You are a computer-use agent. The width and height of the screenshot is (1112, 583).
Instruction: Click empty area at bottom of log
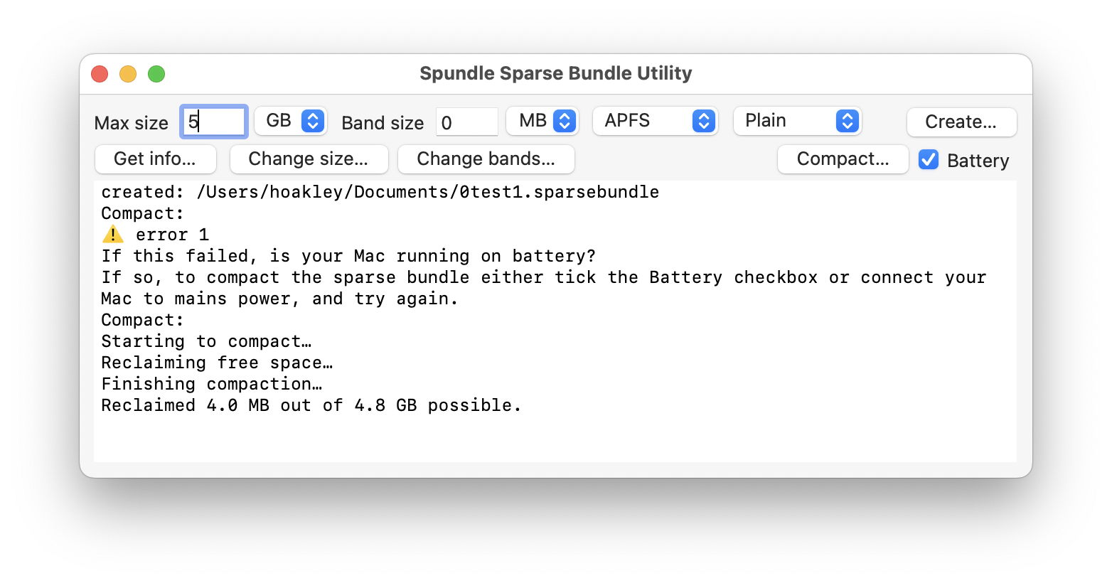click(x=555, y=441)
